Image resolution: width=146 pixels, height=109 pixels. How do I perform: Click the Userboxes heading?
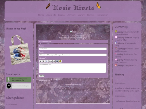(x=13, y=74)
